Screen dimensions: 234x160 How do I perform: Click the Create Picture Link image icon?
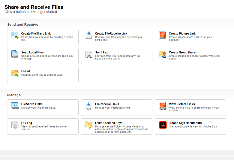click(162, 35)
